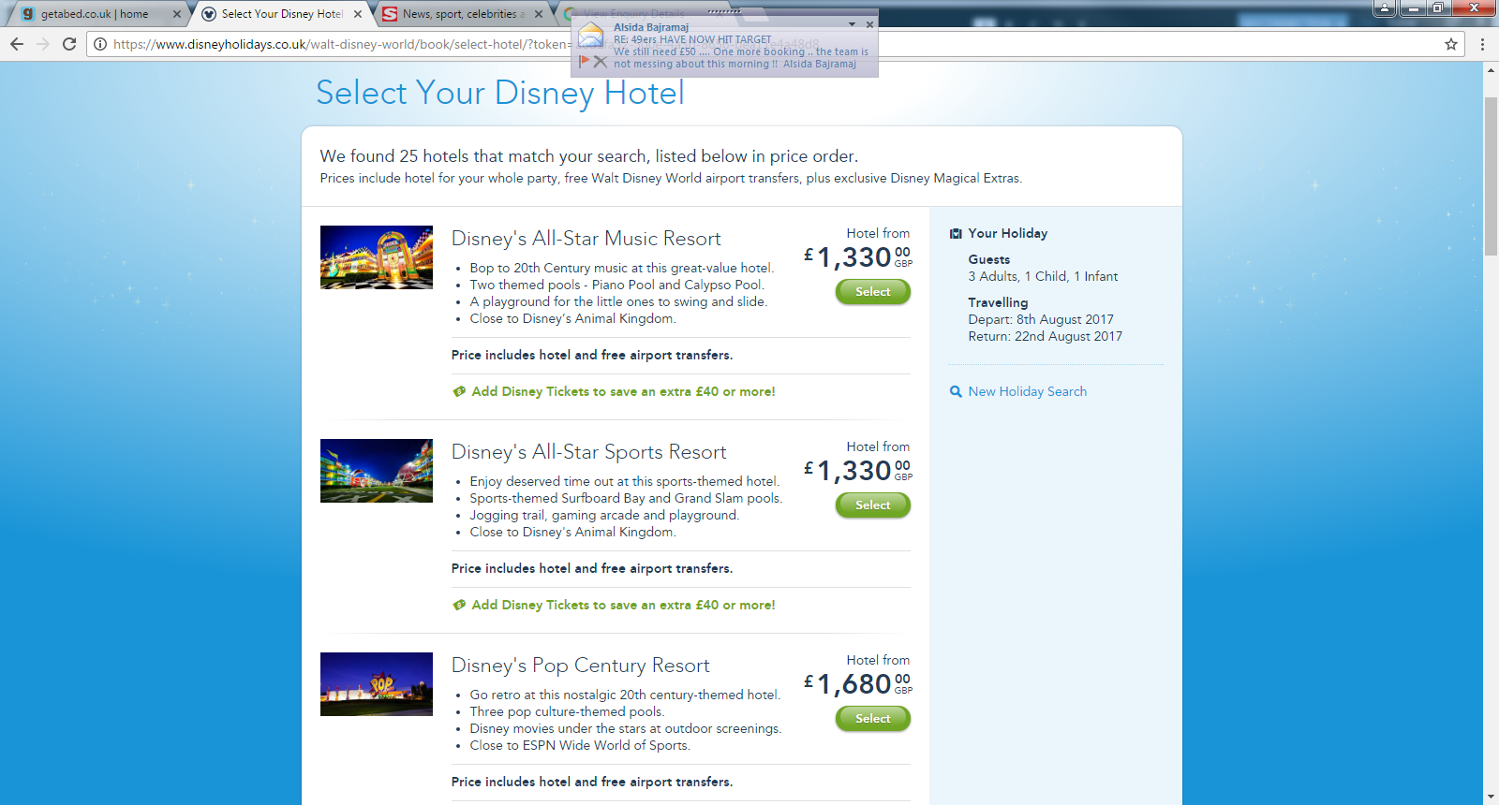Open the Chrome menu (three dots)
Screen dimensions: 1499x805
click(1482, 44)
